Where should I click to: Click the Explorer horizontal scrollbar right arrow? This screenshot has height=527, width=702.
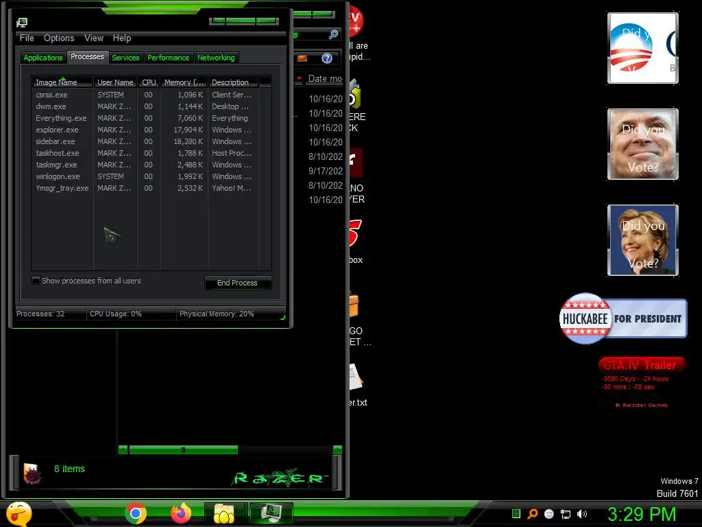click(338, 449)
